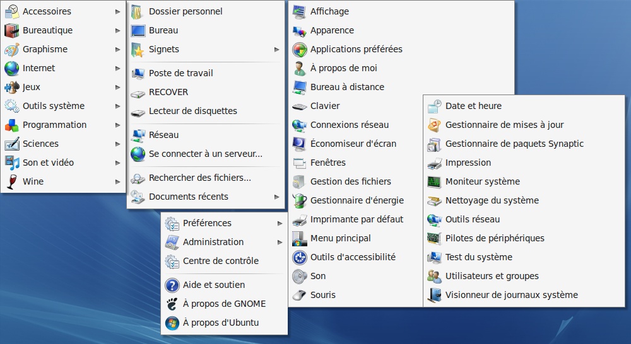
Task: Click the Internet globe icon
Action: pyautogui.click(x=11, y=68)
